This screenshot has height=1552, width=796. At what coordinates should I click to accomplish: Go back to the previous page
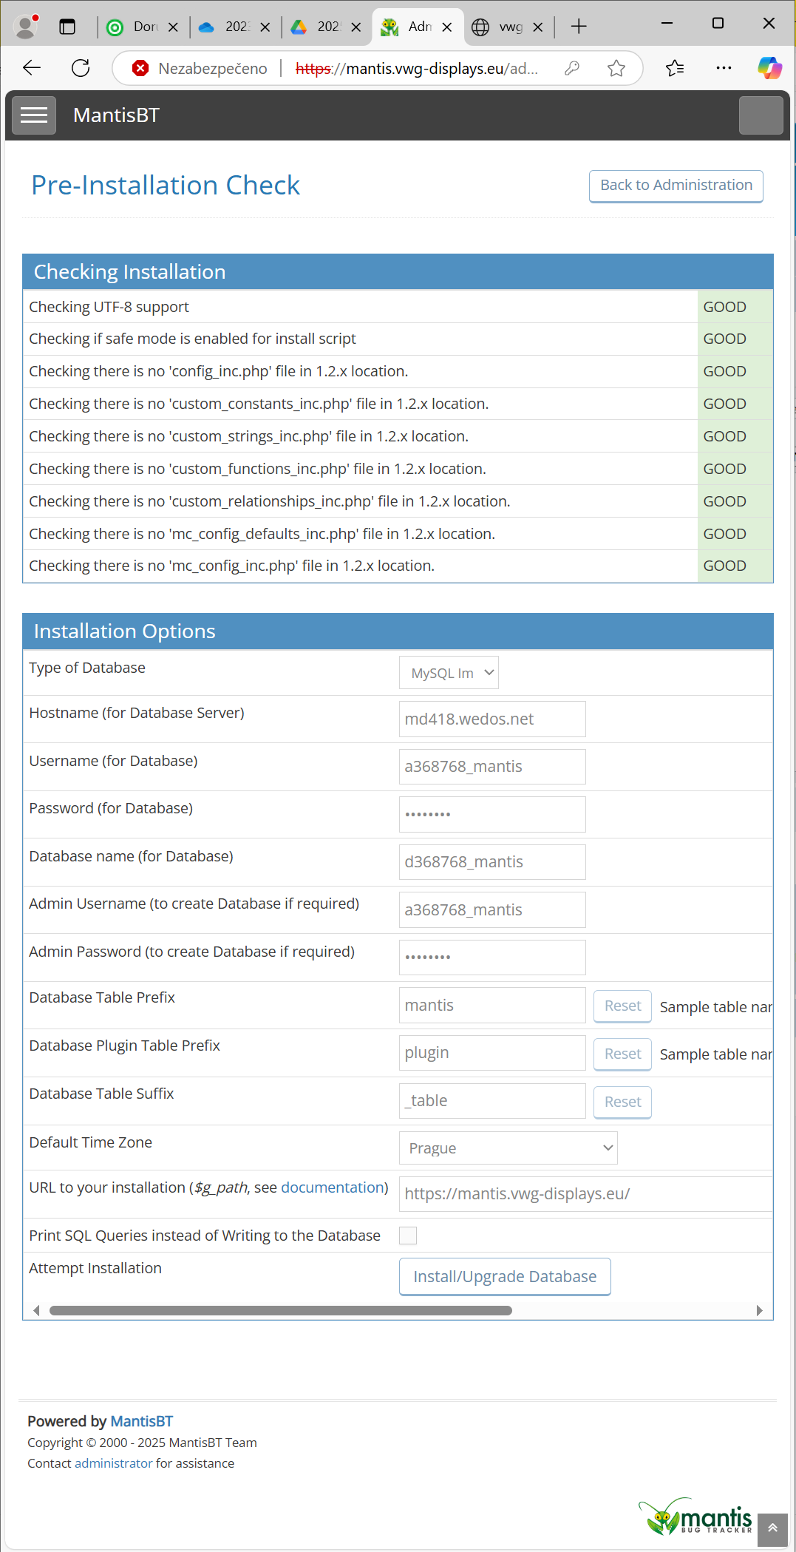pos(32,69)
